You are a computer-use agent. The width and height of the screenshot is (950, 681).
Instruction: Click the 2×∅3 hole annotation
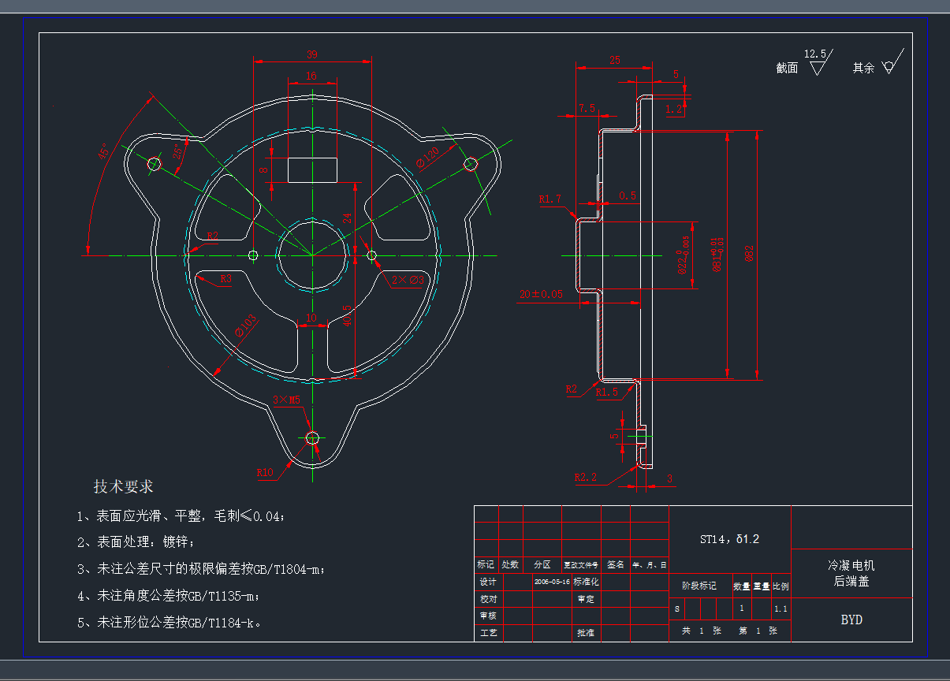(408, 279)
